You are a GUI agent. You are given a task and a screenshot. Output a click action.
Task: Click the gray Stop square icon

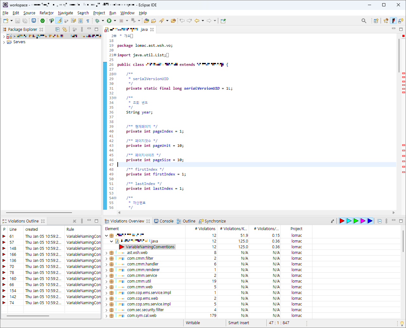pyautogui.click(x=121, y=21)
